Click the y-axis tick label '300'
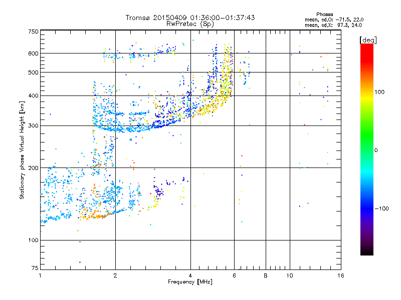The width and height of the screenshot is (401, 300). coord(33,125)
